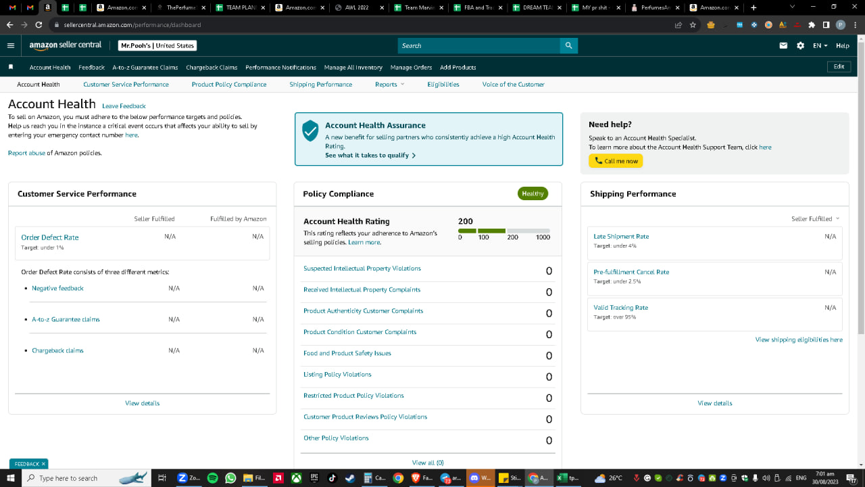Viewport: 865px width, 487px height.
Task: Click the share page icon in address bar
Action: pyautogui.click(x=678, y=25)
